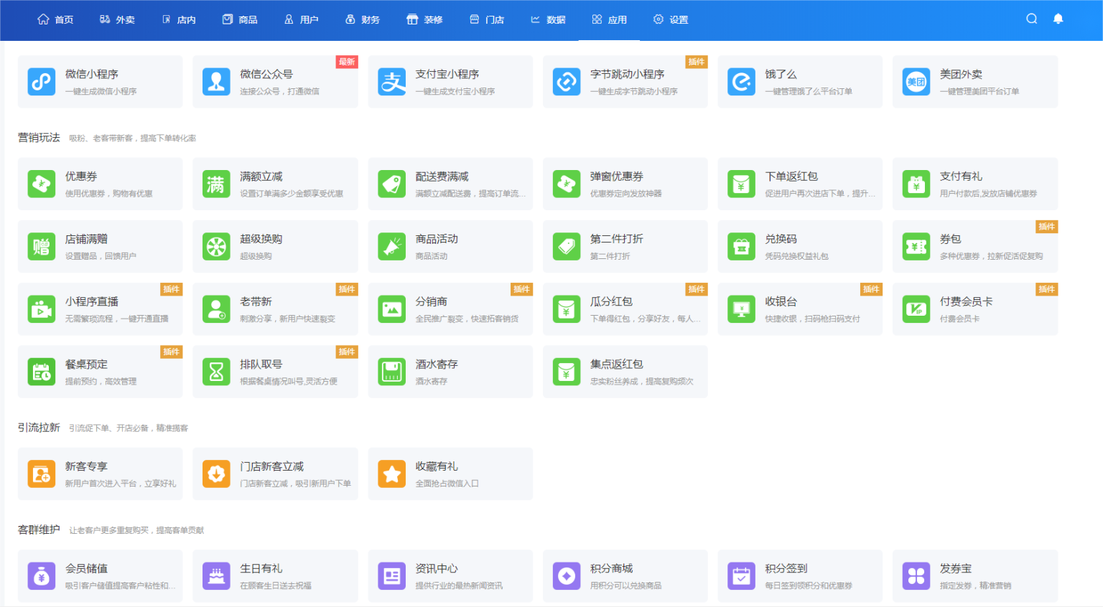Open the 优惠券 marketing tool
This screenshot has height=607, width=1103.
pyautogui.click(x=100, y=184)
